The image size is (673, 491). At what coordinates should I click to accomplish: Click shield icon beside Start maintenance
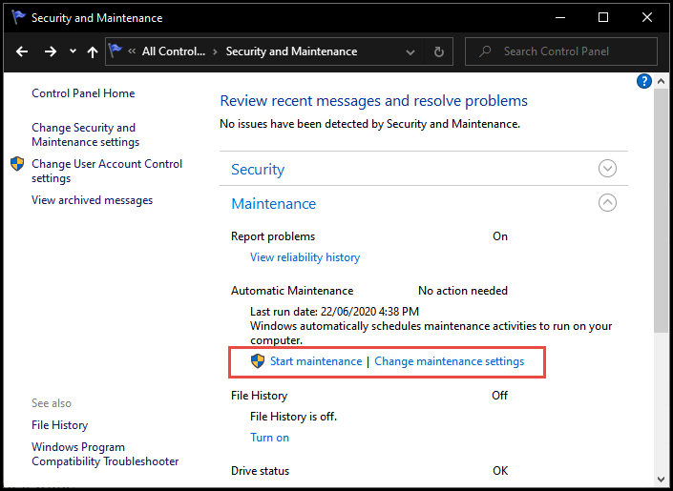258,361
